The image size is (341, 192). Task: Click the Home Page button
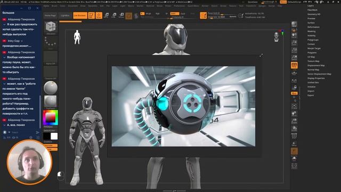[50, 15]
